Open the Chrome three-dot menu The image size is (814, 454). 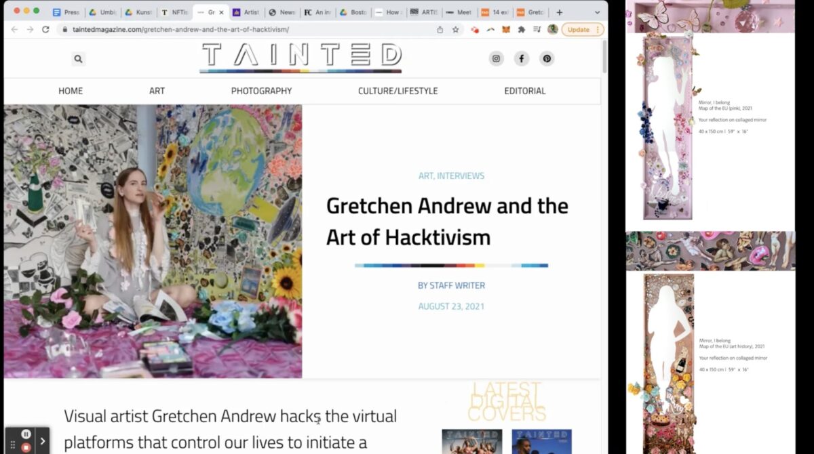tap(599, 30)
